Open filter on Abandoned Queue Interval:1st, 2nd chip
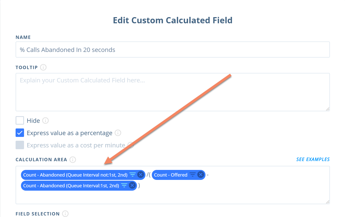This screenshot has height=217, width=345. pos(124,186)
